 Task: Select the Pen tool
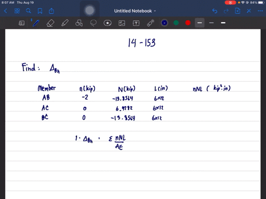coord(35,23)
